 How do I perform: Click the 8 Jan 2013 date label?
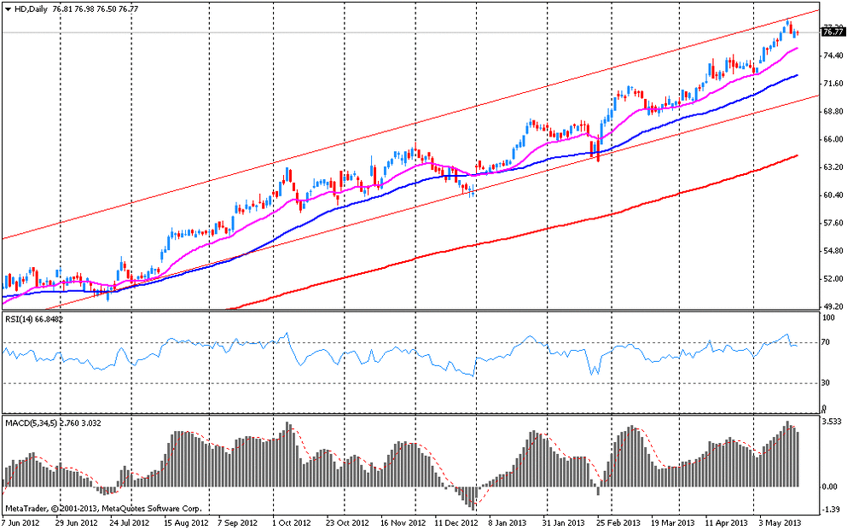tap(508, 523)
